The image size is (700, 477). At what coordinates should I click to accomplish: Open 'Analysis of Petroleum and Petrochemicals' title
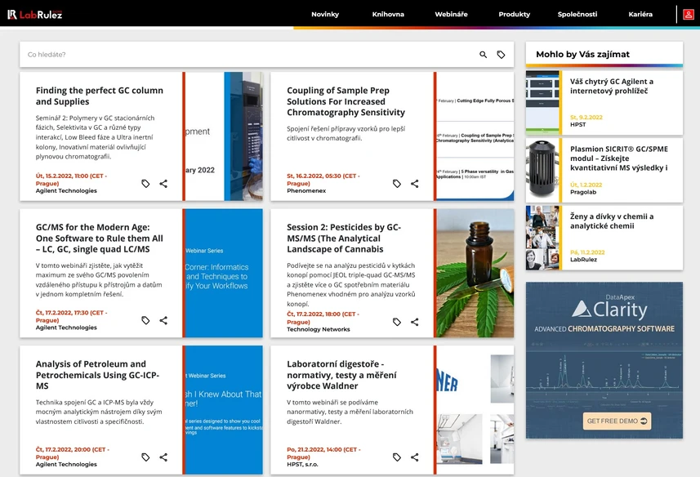click(97, 375)
